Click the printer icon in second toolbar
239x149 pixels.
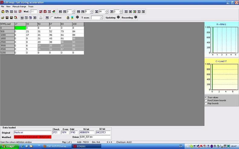pyautogui.click(x=41, y=17)
